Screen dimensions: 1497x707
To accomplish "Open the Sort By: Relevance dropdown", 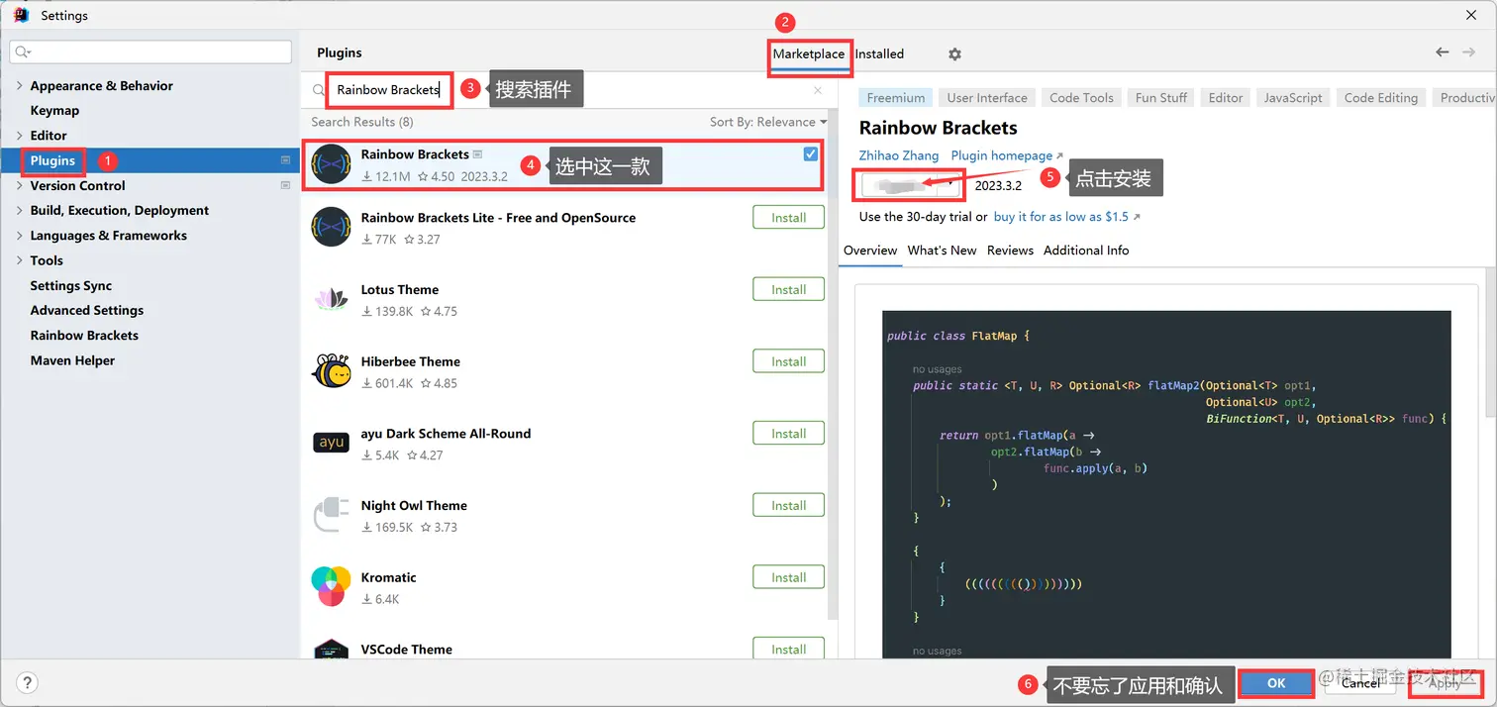I will pos(768,122).
